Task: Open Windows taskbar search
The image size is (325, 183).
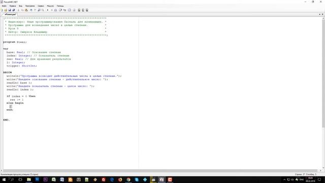Action: tap(12, 179)
